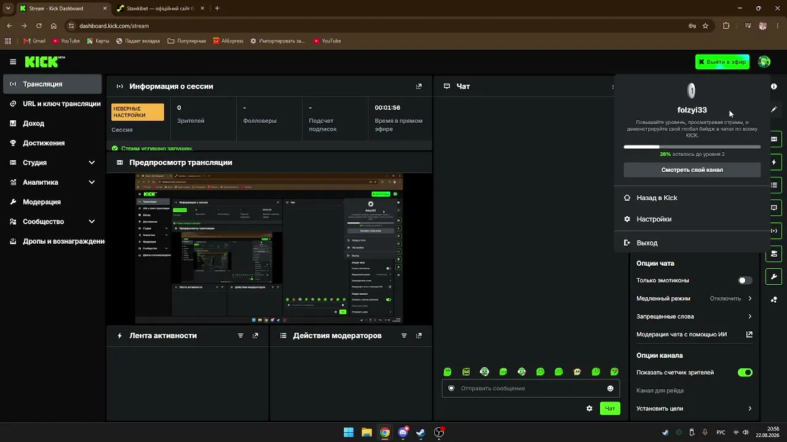Toggle the emotes-only chat switch
The image size is (787, 442).
pos(745,281)
